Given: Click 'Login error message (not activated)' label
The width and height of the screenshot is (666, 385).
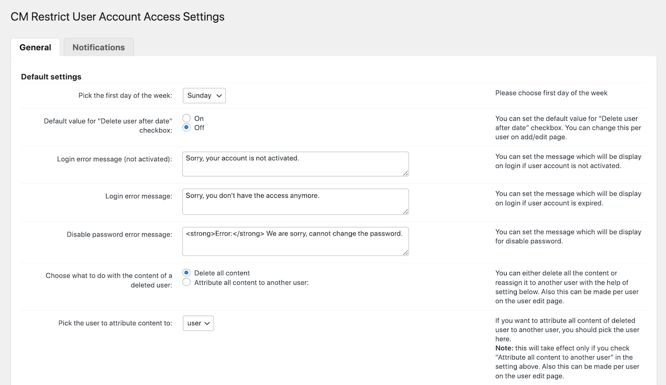Looking at the screenshot, I should (115, 159).
